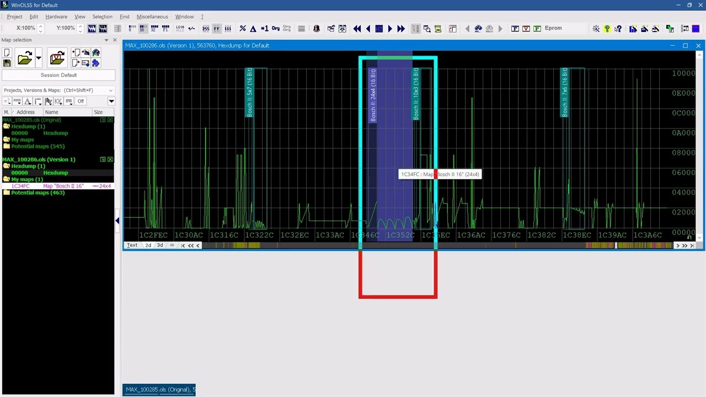Click the percent difference display icon
Viewport: 706px width, 397px height.
[243, 29]
